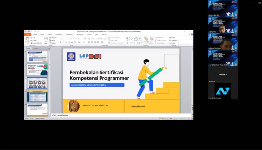Click the Reset slide command

(52, 40)
